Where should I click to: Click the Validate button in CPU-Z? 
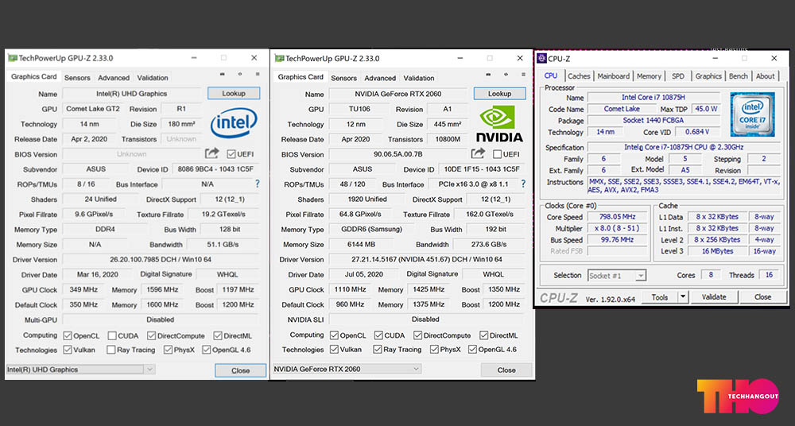(x=714, y=297)
